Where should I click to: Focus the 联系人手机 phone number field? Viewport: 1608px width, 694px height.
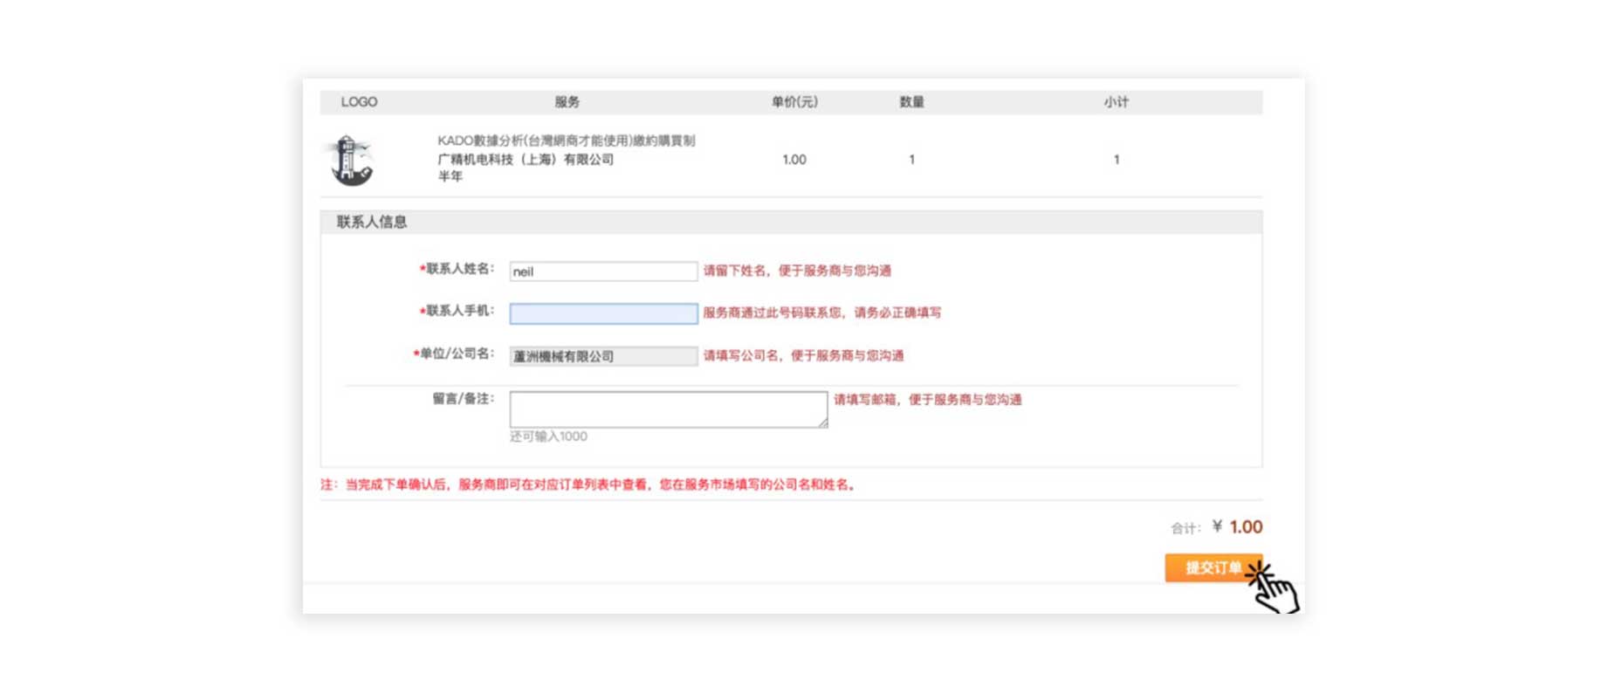(x=603, y=313)
